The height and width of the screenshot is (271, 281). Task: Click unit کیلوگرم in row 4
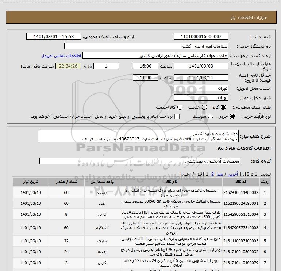tap(102, 228)
